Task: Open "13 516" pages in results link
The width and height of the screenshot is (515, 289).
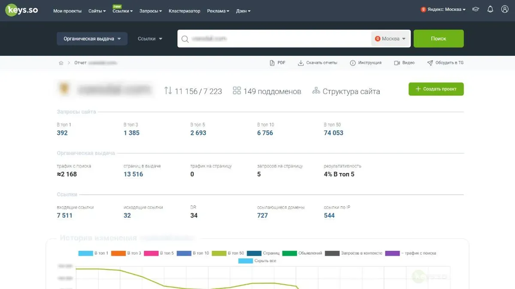Action: click(x=133, y=174)
